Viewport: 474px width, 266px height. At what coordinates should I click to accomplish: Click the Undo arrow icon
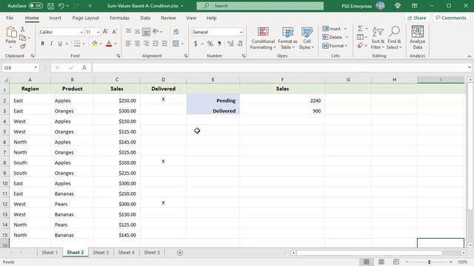coord(61,6)
